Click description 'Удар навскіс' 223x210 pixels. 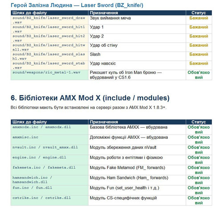[x=103, y=63]
